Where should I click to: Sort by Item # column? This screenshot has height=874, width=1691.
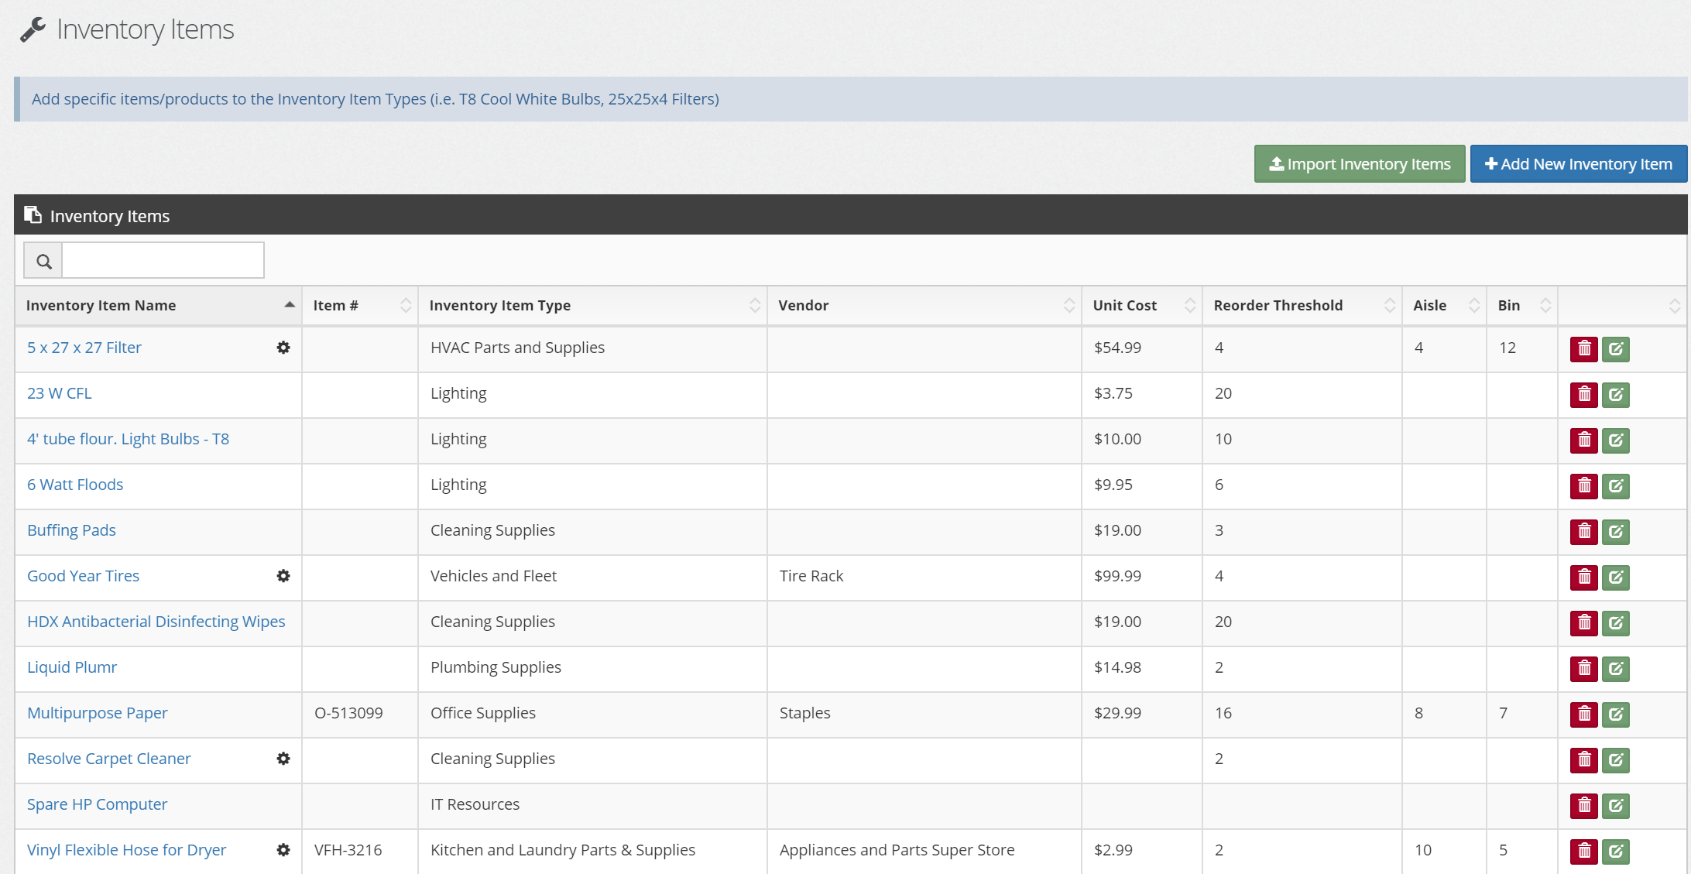tap(360, 306)
